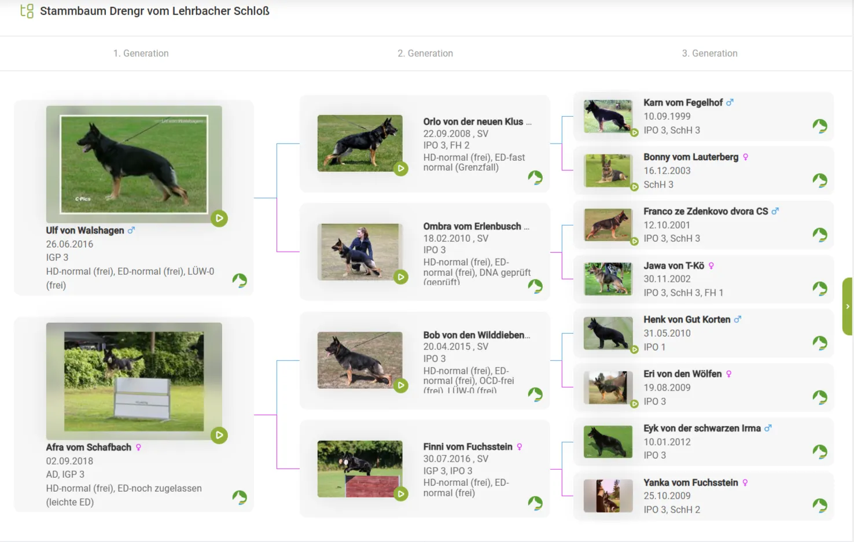
Task: Click green leaf icon in Finni vom Fuchsstein card
Action: pos(535,503)
